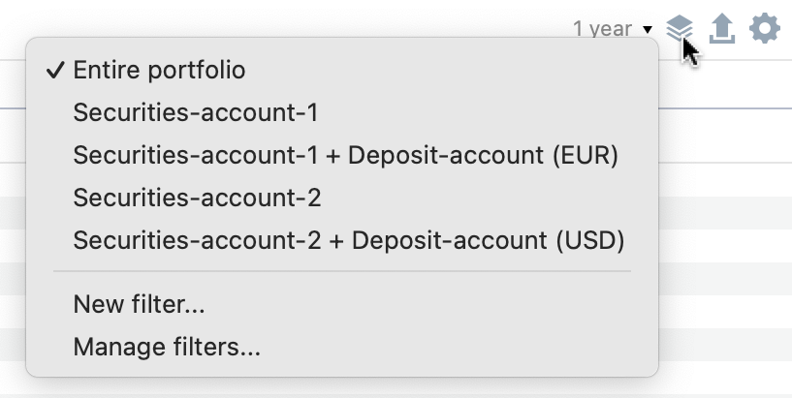Click the stacked layers filter icon
Viewport: 792px width, 398px height.
[680, 28]
